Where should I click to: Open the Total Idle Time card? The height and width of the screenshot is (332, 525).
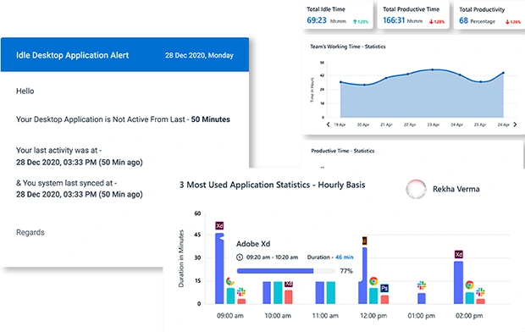[x=338, y=15]
